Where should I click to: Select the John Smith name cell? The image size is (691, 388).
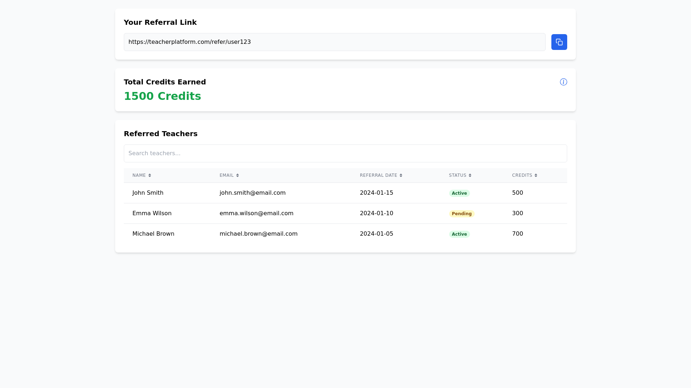(x=148, y=193)
